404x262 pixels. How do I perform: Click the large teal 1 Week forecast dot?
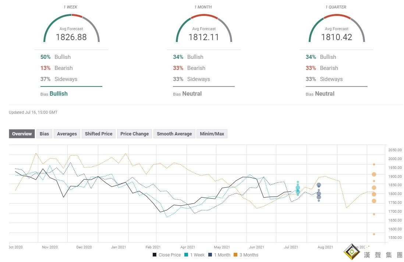coord(298,188)
